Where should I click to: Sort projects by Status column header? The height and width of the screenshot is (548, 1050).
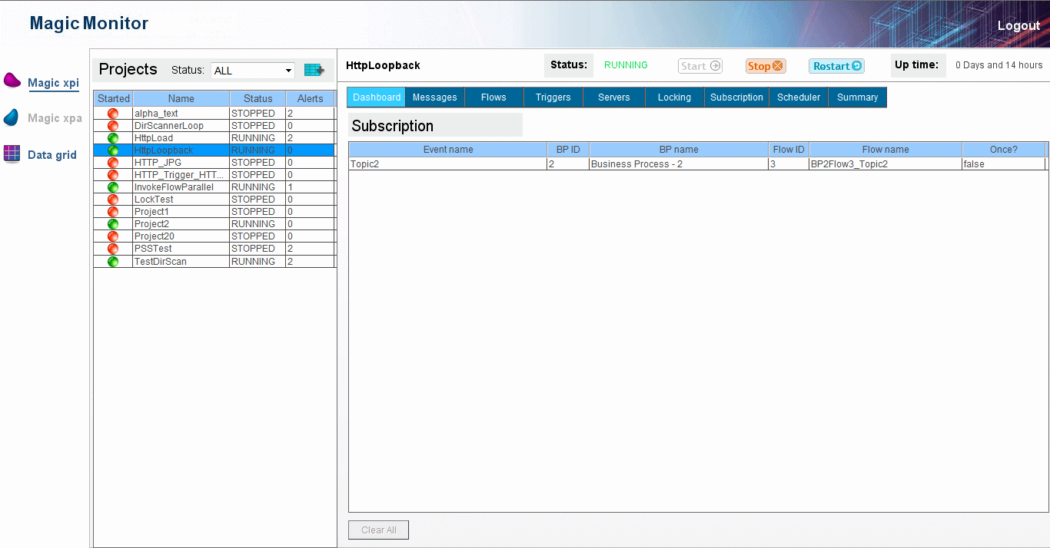(x=258, y=98)
